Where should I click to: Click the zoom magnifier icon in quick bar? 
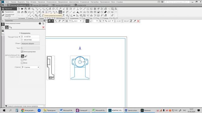click(x=100, y=21)
